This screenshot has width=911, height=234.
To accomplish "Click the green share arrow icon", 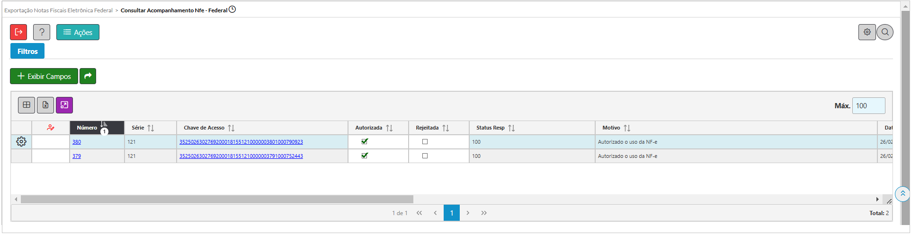I will pos(88,76).
